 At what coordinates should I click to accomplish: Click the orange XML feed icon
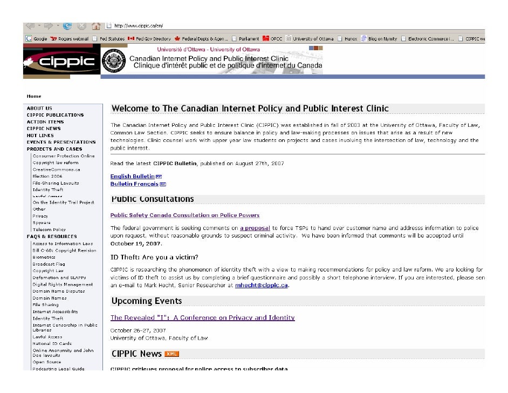pyautogui.click(x=171, y=354)
